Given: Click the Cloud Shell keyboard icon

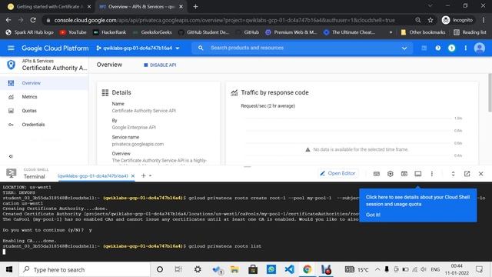Looking at the screenshot, I should click(x=377, y=174).
